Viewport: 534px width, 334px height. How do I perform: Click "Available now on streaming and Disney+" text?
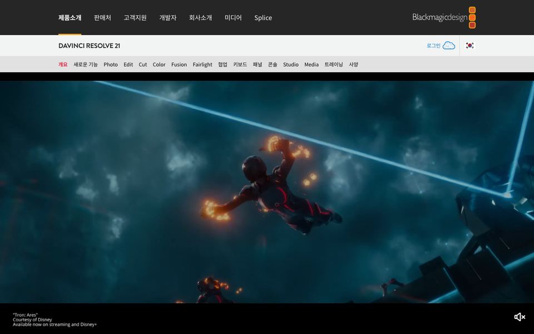tap(55, 325)
